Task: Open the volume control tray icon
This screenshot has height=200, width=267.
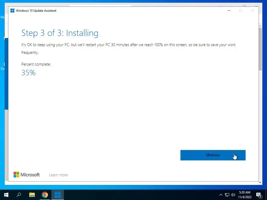Action: pyautogui.click(x=233, y=195)
